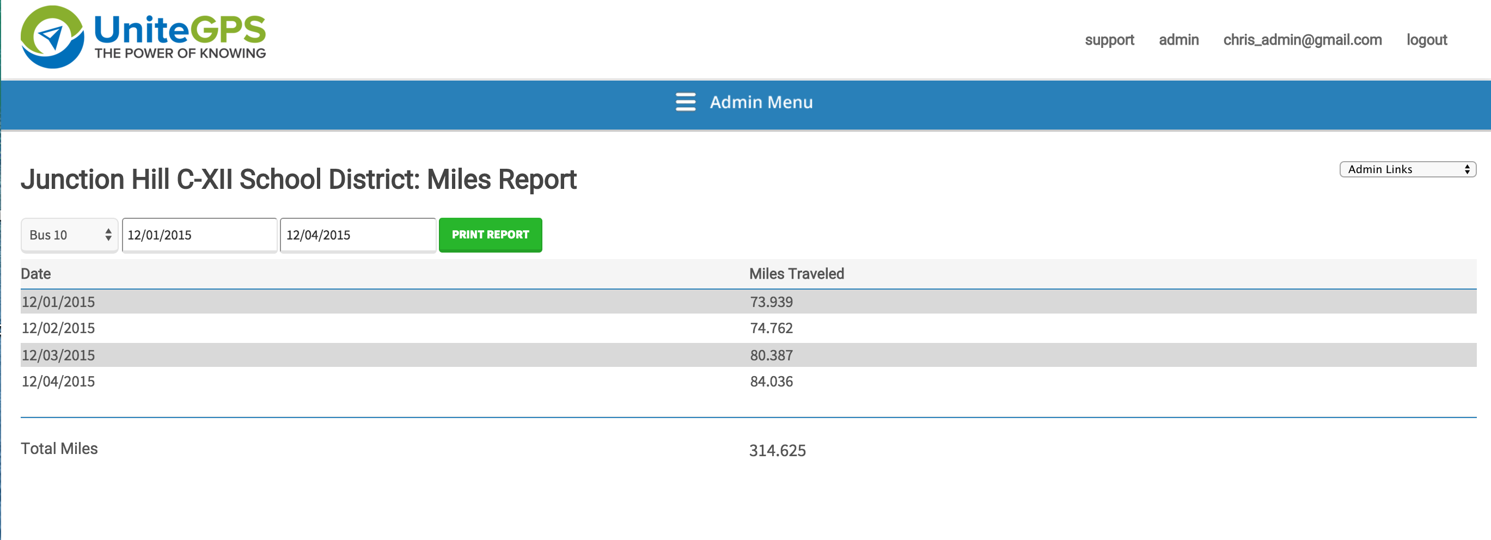Click the Total Miles value 314.625

click(777, 450)
